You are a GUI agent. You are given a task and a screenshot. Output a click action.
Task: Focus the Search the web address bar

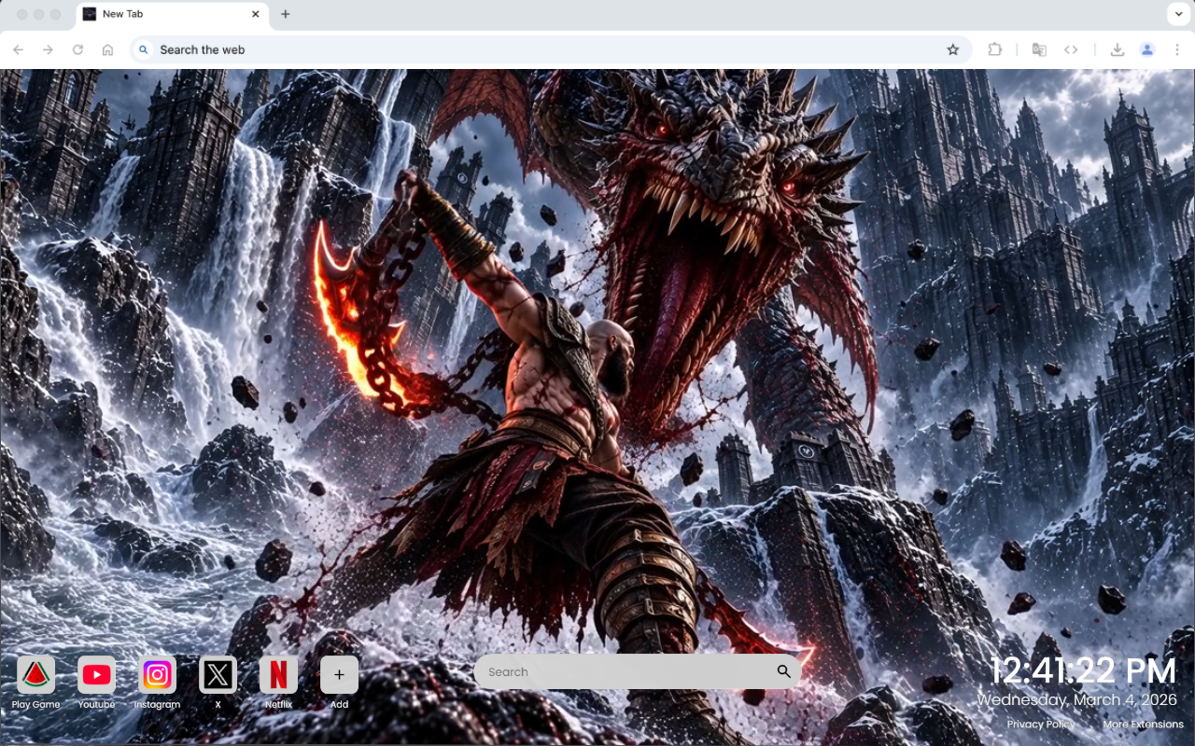point(551,49)
